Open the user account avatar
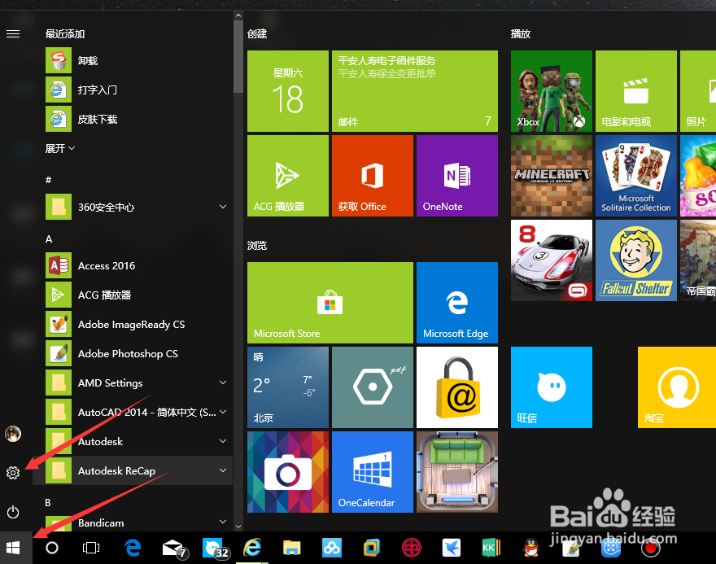Viewport: 716px width, 564px height. click(x=13, y=434)
